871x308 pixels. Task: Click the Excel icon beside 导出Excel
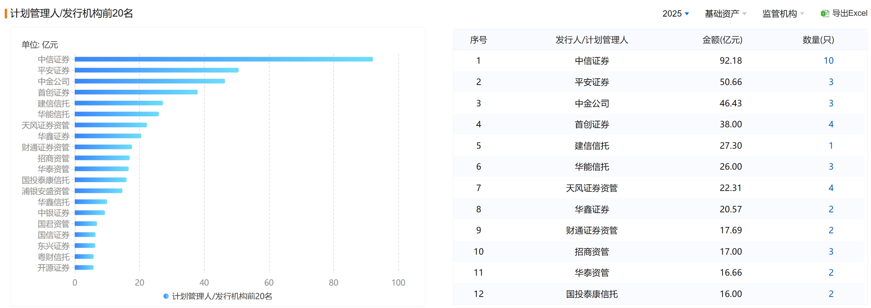click(x=825, y=14)
